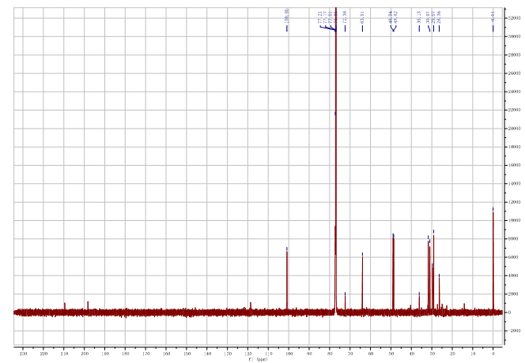Click the 40 tick label on the ppm axis
Image resolution: width=525 pixels, height=363 pixels.
tap(411, 354)
